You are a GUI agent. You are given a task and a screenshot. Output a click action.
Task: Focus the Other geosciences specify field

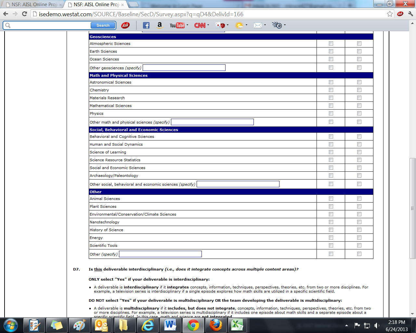tap(184, 68)
